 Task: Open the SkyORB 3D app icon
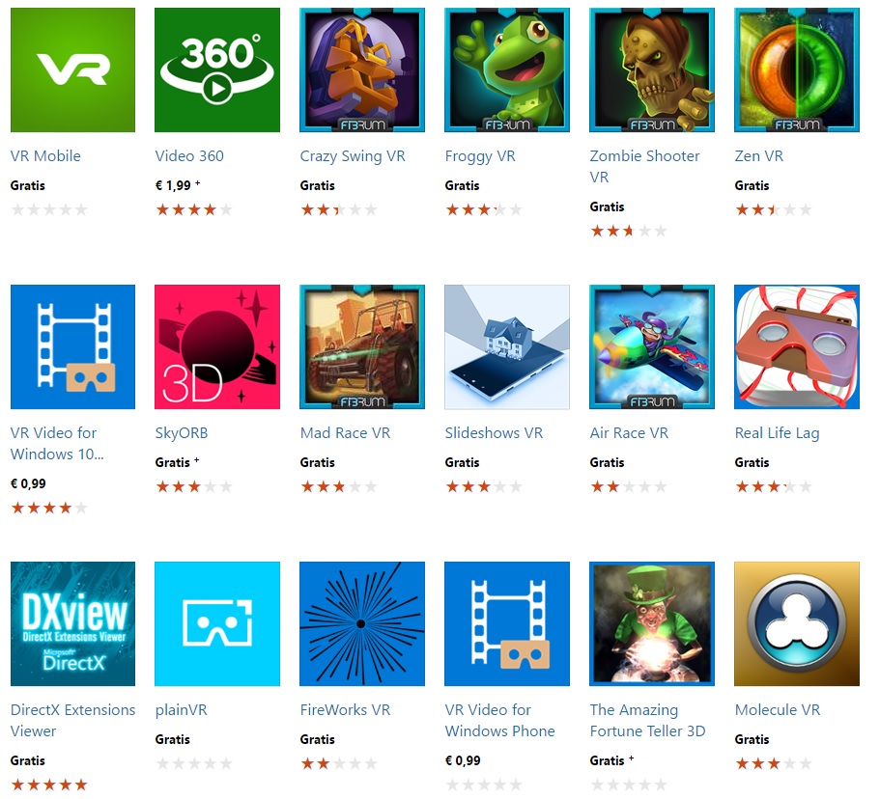(x=217, y=347)
